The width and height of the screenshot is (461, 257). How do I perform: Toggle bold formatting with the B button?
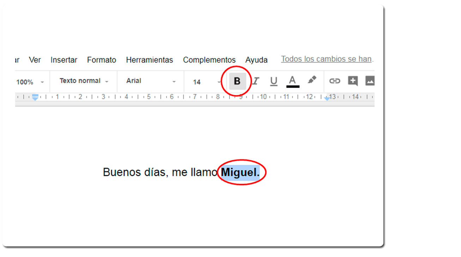(x=237, y=82)
